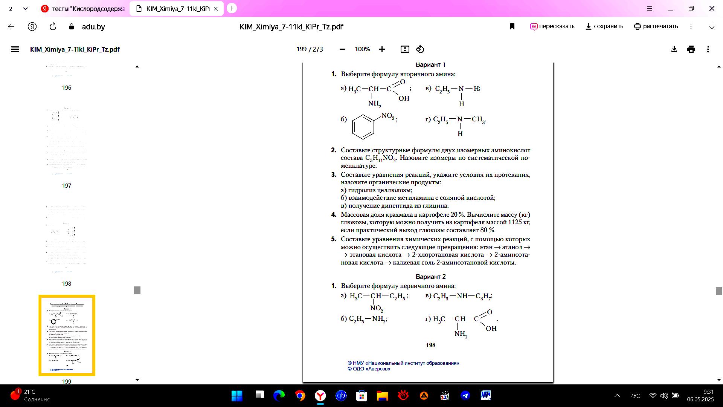Click the lock site security icon
723x407 pixels.
click(x=72, y=26)
